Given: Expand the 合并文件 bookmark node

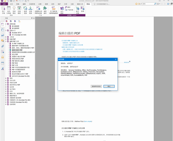Looking at the screenshot, I should 6,80.
